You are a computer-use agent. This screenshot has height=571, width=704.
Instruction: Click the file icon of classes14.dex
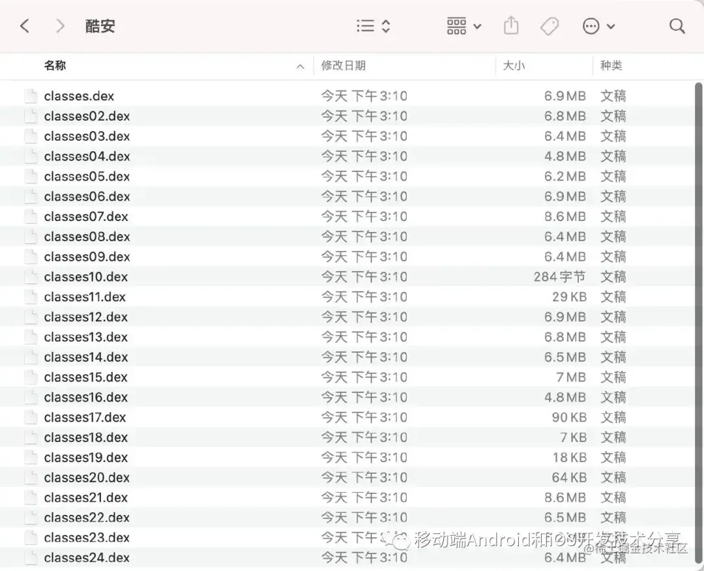31,357
